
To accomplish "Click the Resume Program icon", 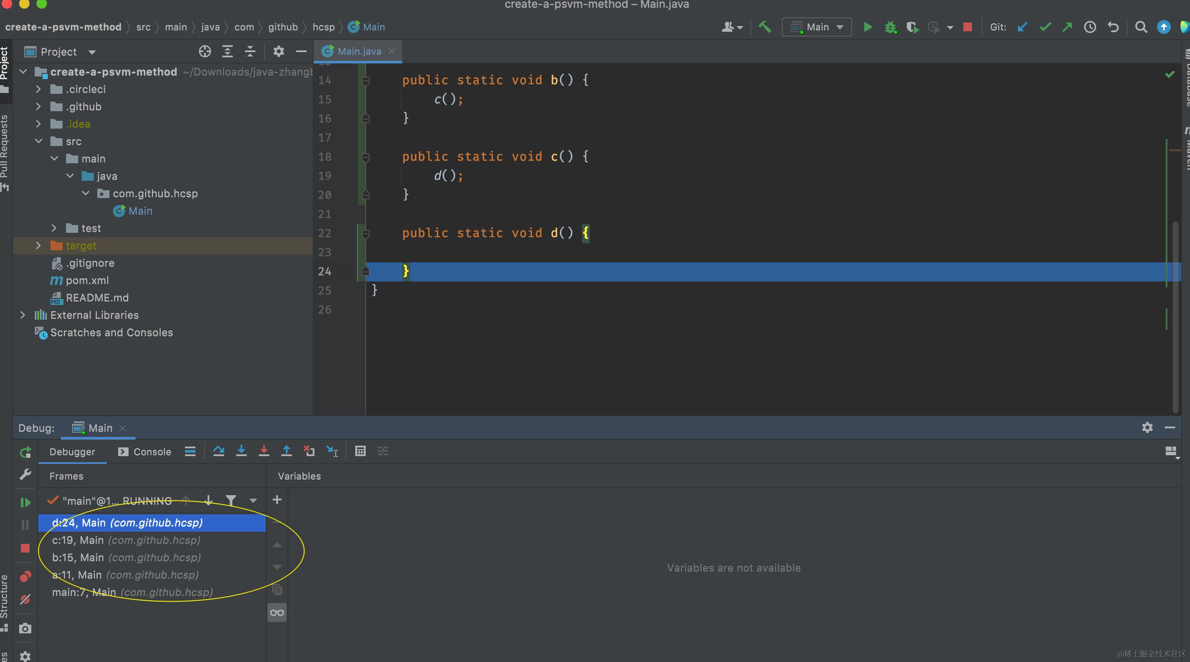I will pos(26,502).
